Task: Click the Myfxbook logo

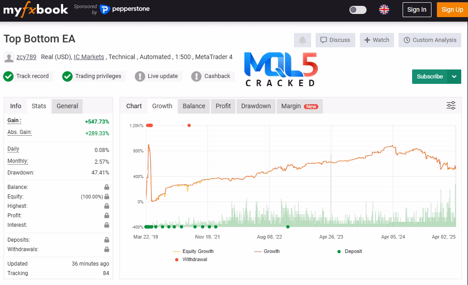Action: point(36,9)
